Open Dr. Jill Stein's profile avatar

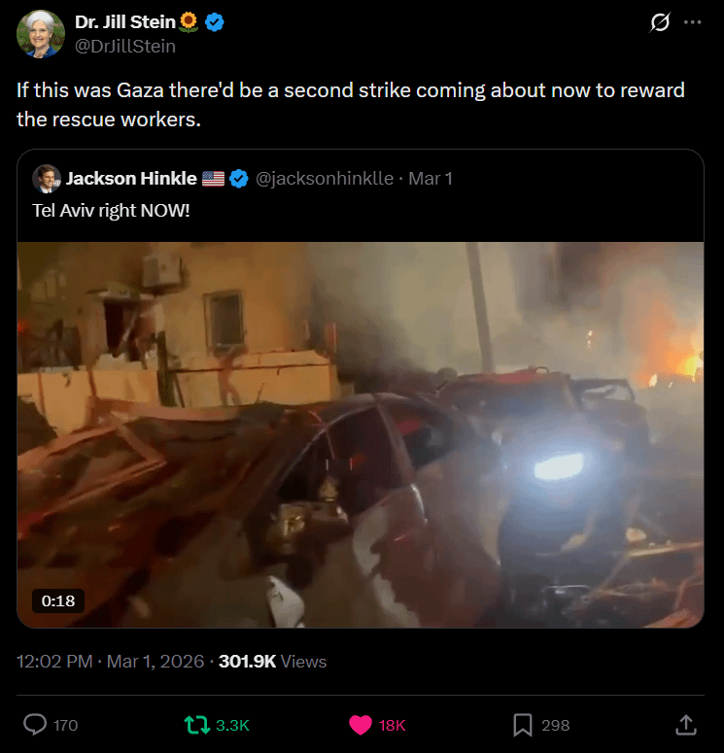tap(40, 34)
